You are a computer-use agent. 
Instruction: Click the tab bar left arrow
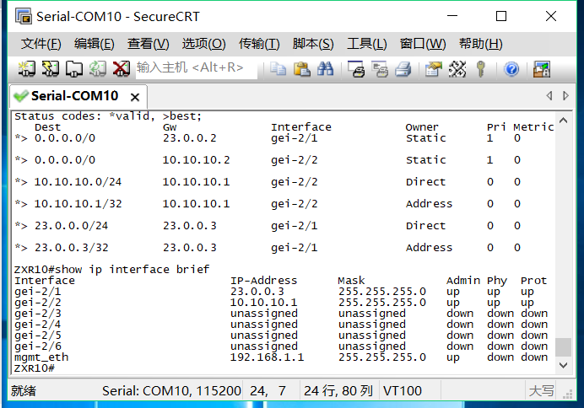[549, 95]
